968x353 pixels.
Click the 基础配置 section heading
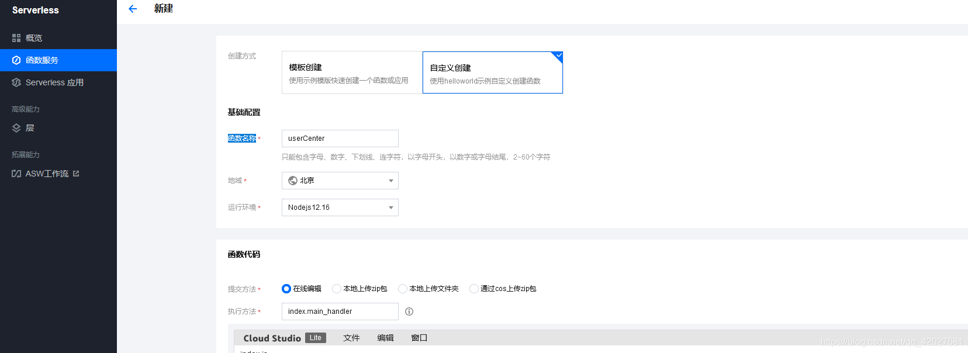coord(244,112)
